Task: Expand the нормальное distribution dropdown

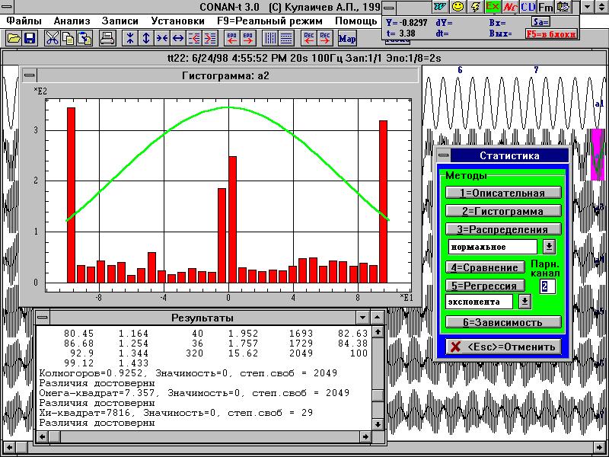Action: [549, 247]
